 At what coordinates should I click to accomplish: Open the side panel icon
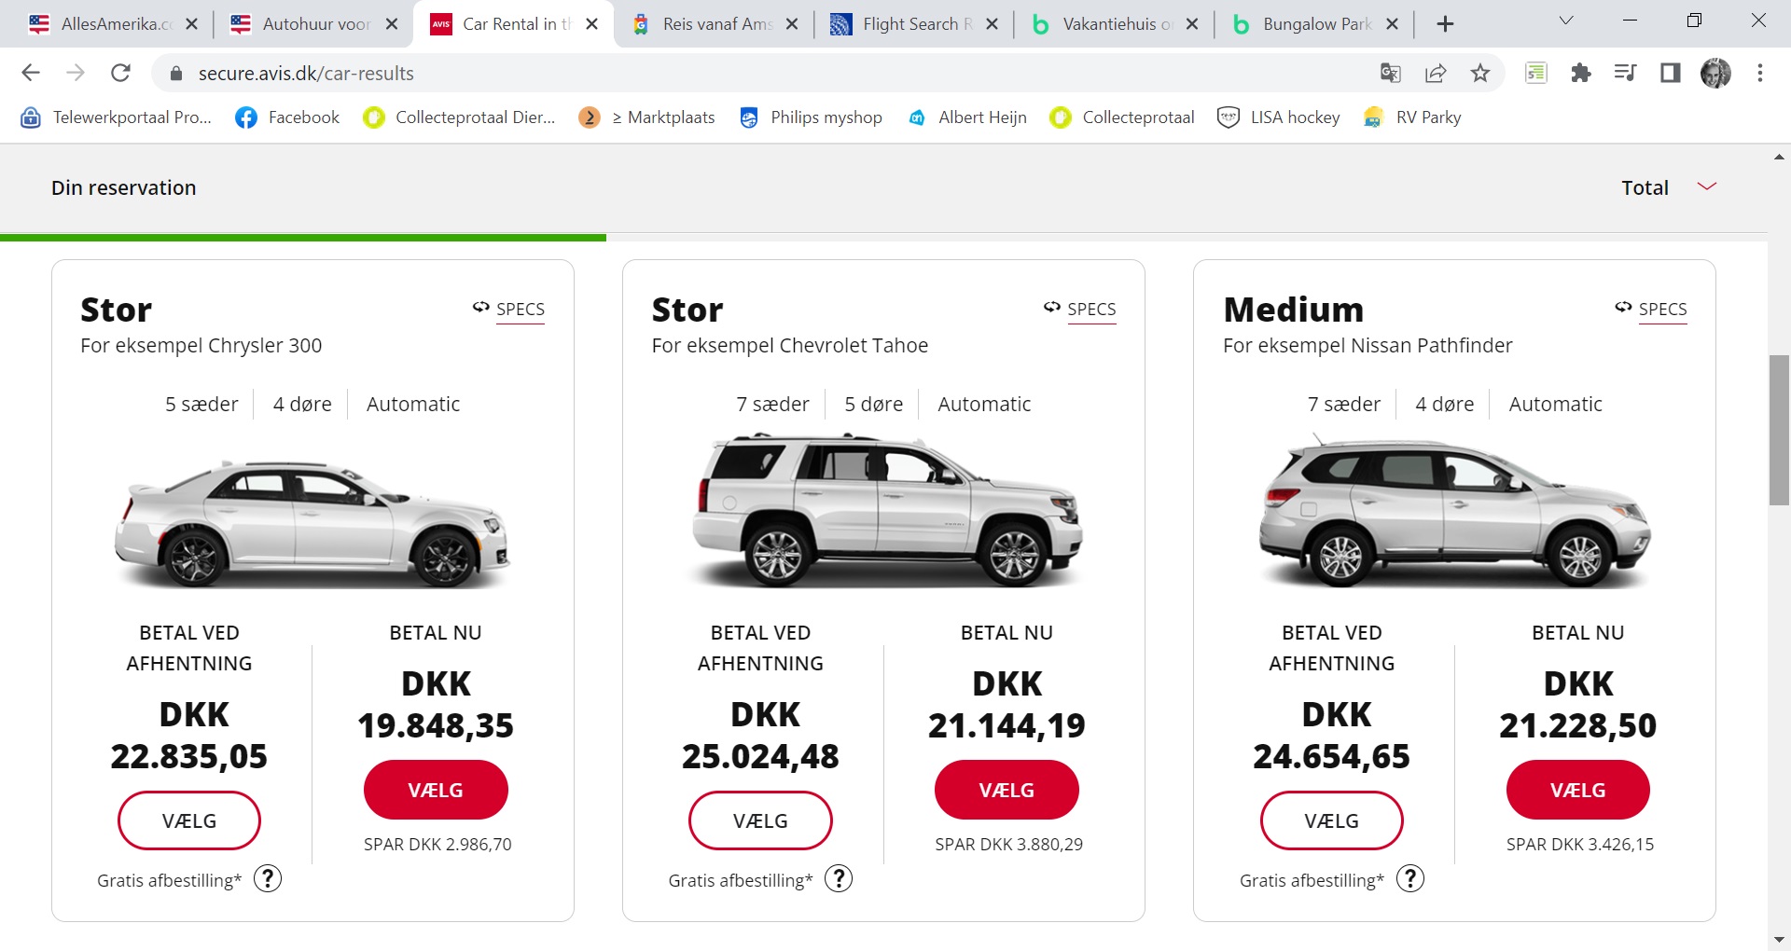click(x=1670, y=73)
